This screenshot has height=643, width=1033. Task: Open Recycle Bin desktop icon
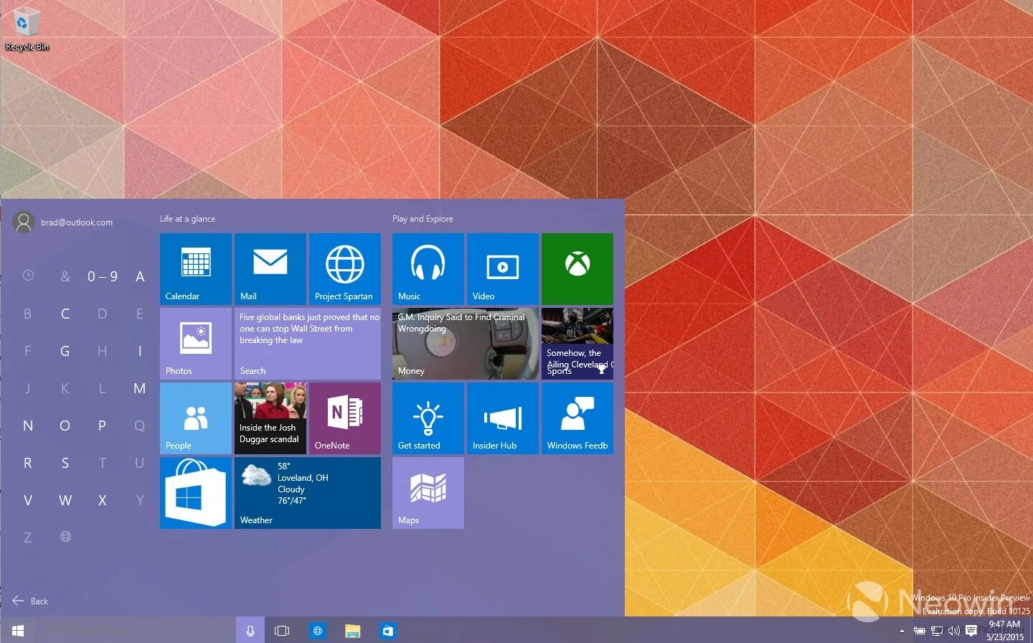(27, 30)
